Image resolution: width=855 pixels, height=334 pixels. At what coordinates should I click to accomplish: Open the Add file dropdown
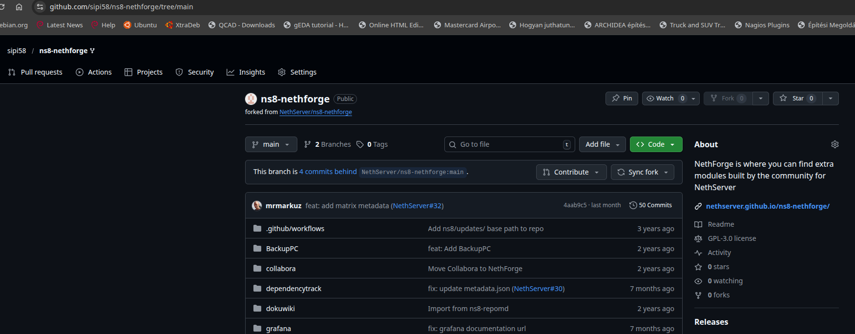[602, 144]
